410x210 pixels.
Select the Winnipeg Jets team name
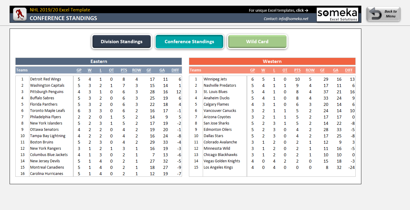pos(215,79)
